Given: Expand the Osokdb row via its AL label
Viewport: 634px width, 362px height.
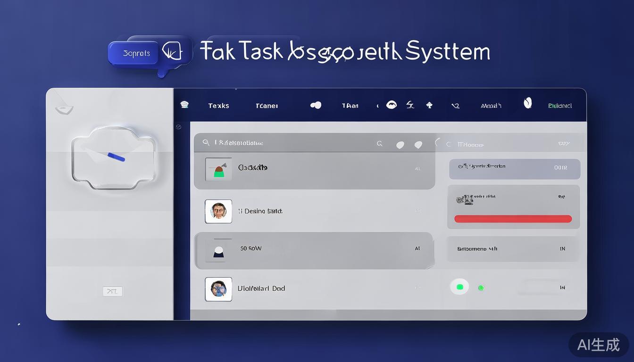Looking at the screenshot, I should click(x=417, y=168).
